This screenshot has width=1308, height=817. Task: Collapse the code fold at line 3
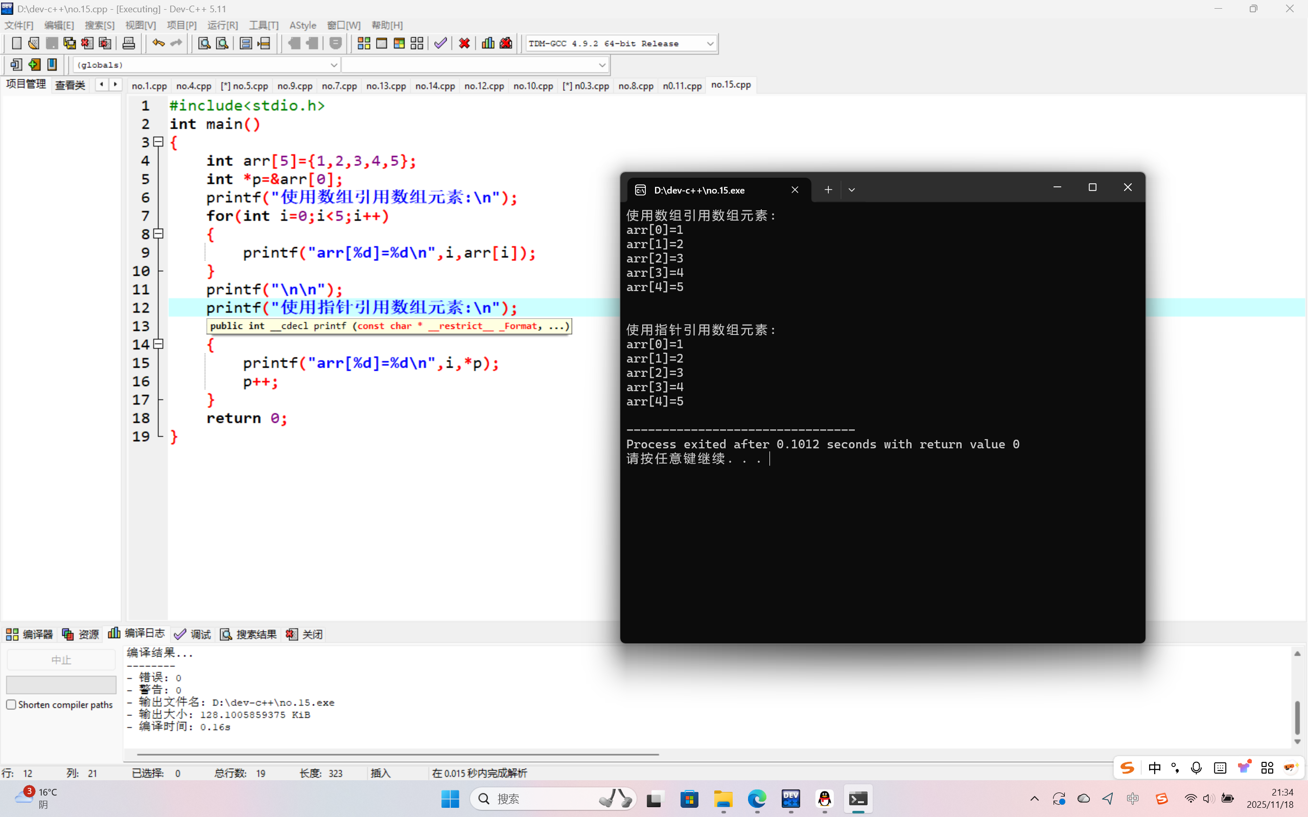click(x=158, y=142)
